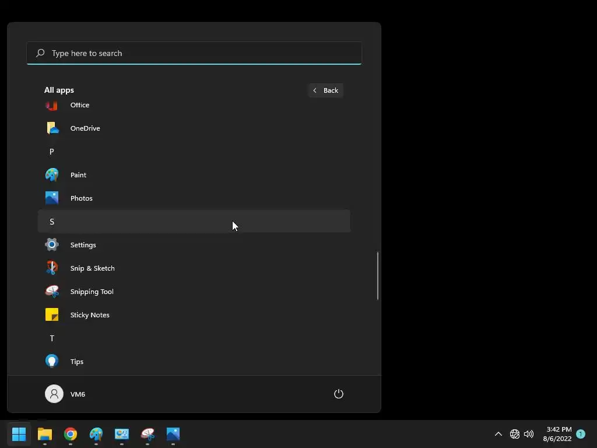The image size is (597, 448).
Task: Open the Control Panel taskbar icon
Action: coord(122,434)
